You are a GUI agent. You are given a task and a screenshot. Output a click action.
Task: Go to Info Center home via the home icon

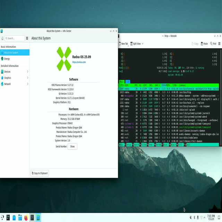(2, 38)
